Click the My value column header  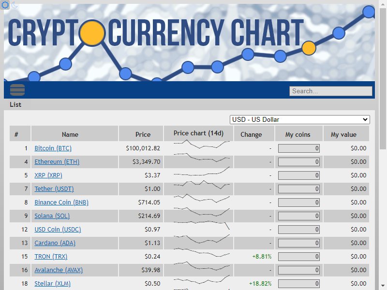(x=346, y=134)
